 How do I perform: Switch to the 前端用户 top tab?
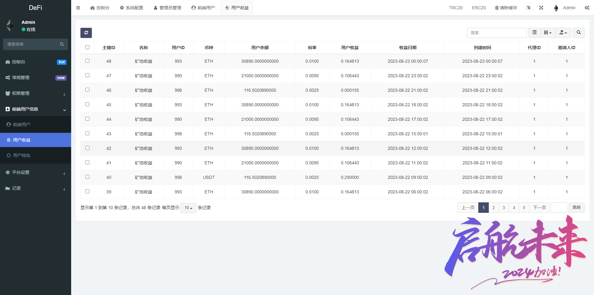pos(203,8)
